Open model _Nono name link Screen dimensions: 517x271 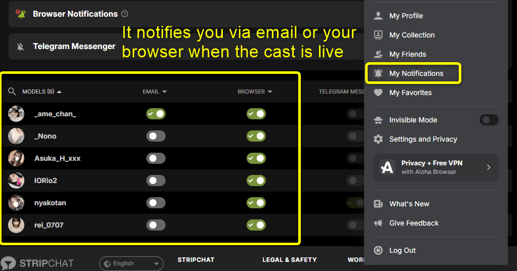(x=45, y=136)
